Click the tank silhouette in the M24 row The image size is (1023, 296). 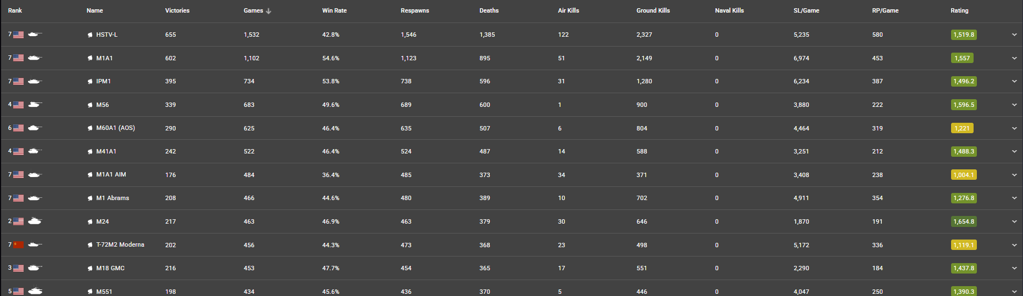tap(35, 221)
